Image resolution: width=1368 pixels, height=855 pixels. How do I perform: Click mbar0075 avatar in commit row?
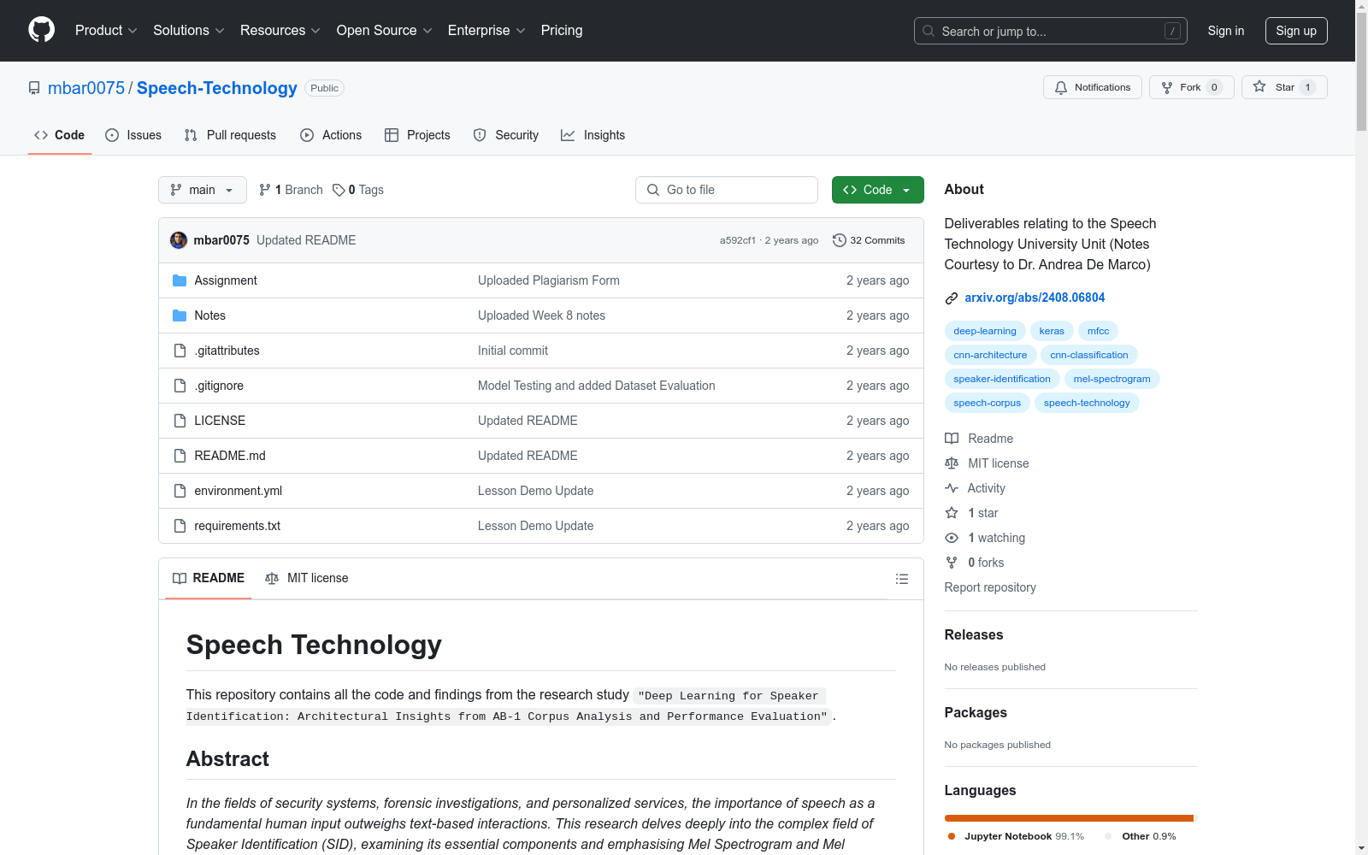point(179,240)
